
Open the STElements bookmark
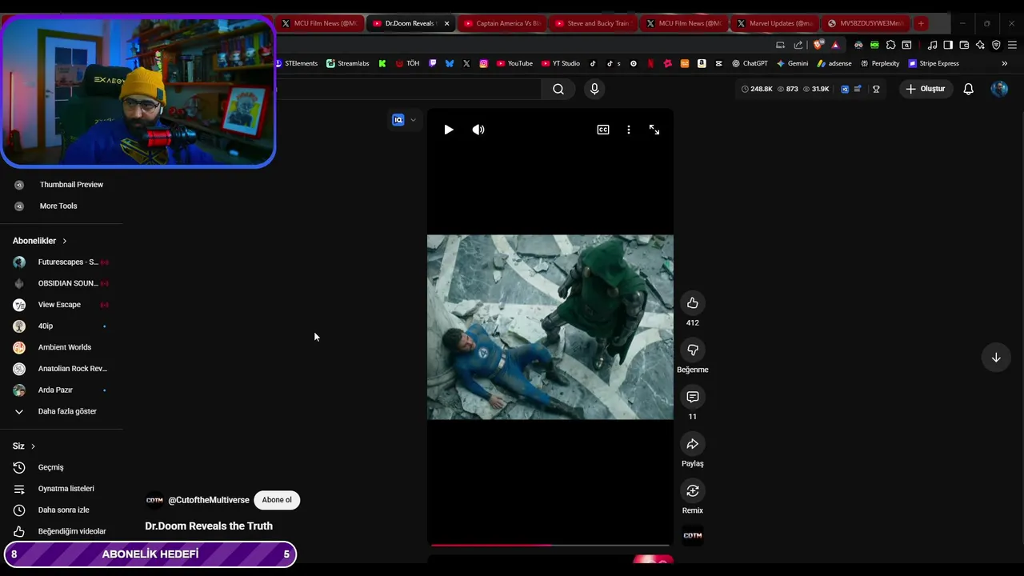tap(297, 63)
